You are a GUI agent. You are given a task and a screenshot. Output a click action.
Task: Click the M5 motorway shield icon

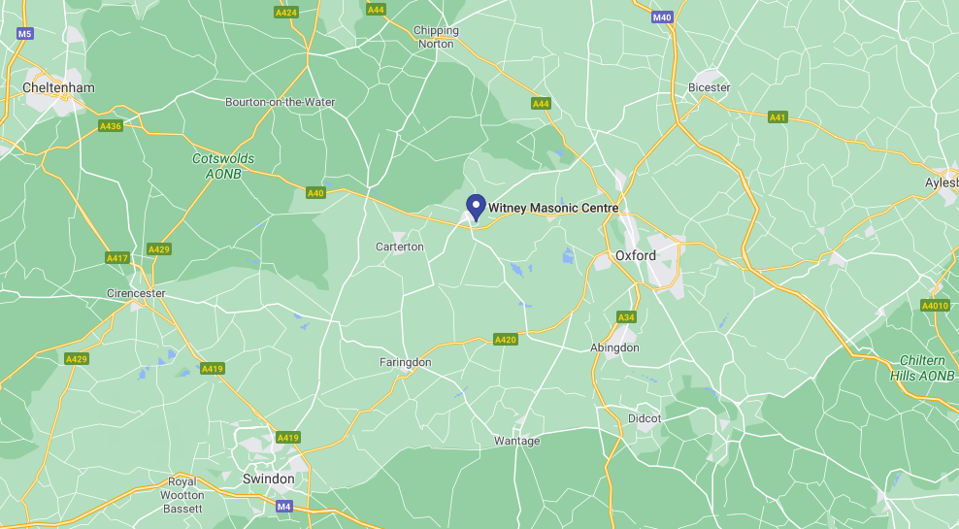click(x=24, y=34)
